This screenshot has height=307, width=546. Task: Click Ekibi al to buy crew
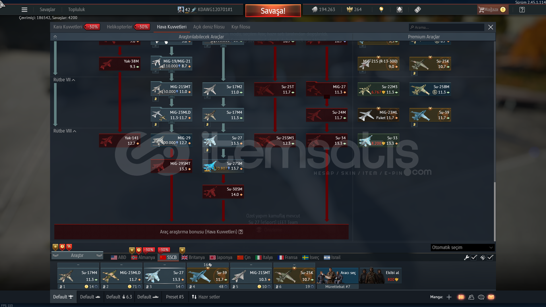(x=381, y=276)
